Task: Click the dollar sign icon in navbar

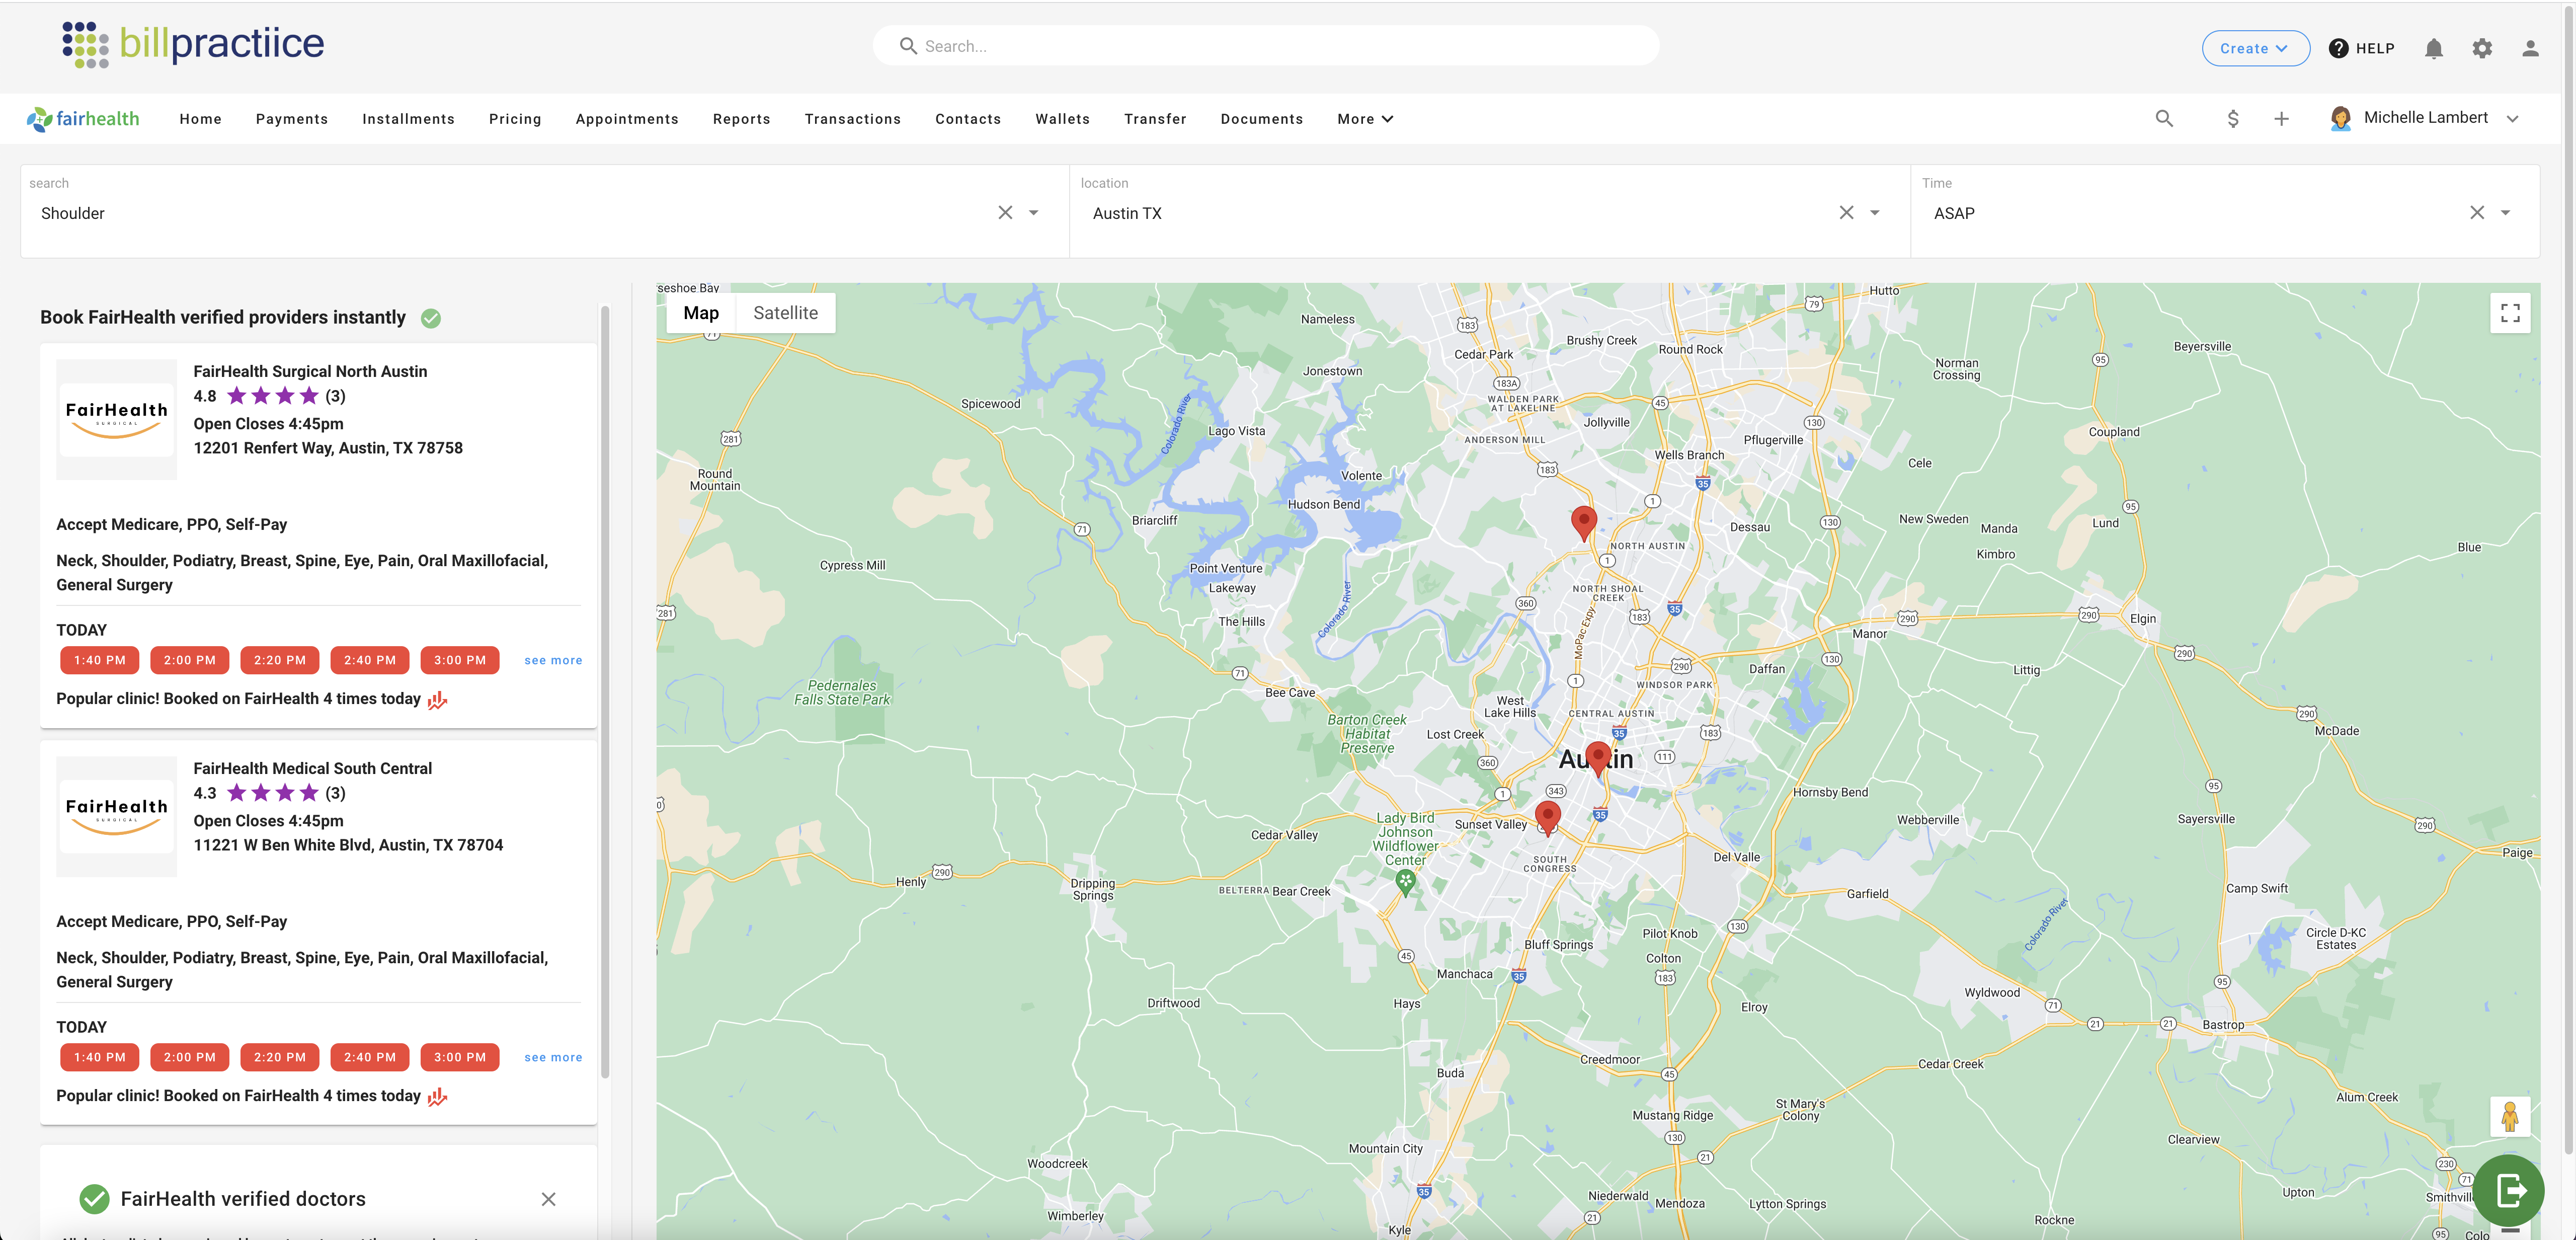Action: pyautogui.click(x=2232, y=119)
